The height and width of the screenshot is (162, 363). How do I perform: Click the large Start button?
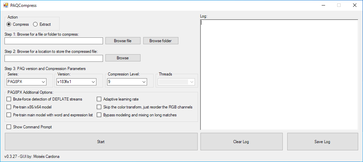pos(101,141)
